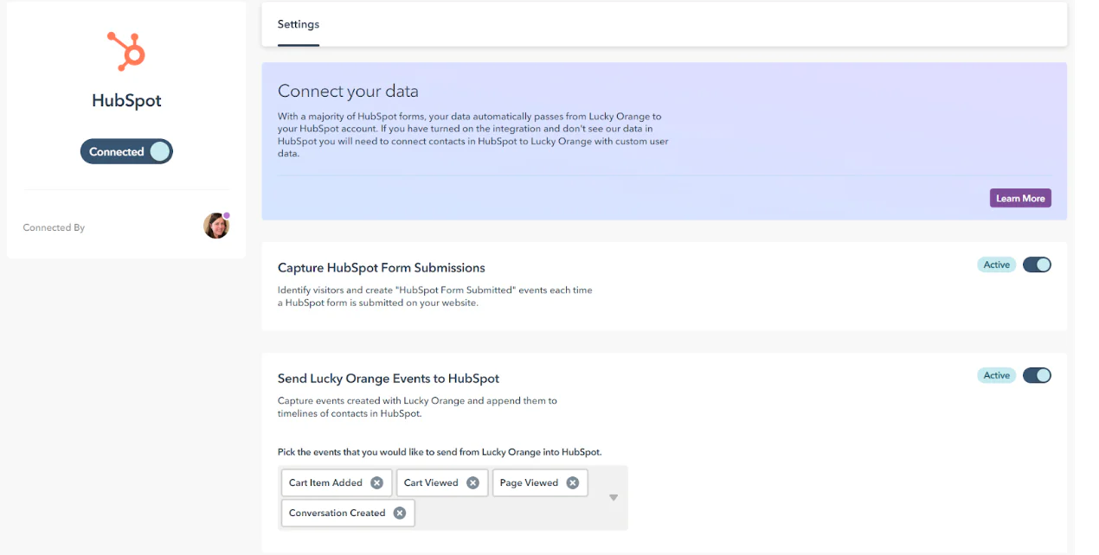This screenshot has width=1099, height=555.
Task: Click the Learn More button
Action: tap(1020, 198)
